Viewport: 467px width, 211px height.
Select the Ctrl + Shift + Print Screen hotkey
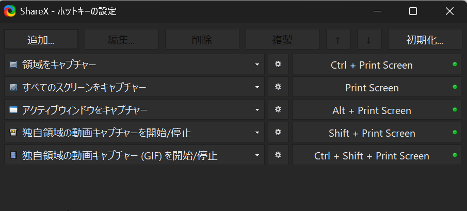pos(372,156)
